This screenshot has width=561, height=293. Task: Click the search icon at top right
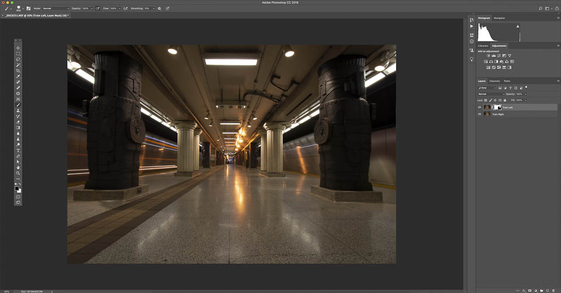coord(541,9)
